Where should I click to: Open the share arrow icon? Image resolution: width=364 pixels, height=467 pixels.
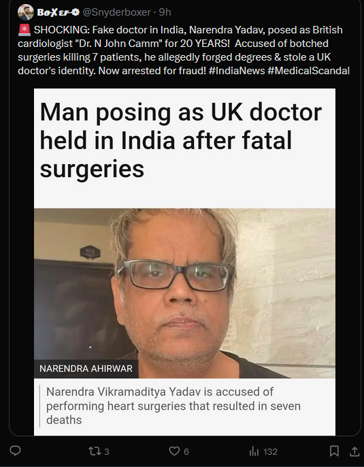354,451
